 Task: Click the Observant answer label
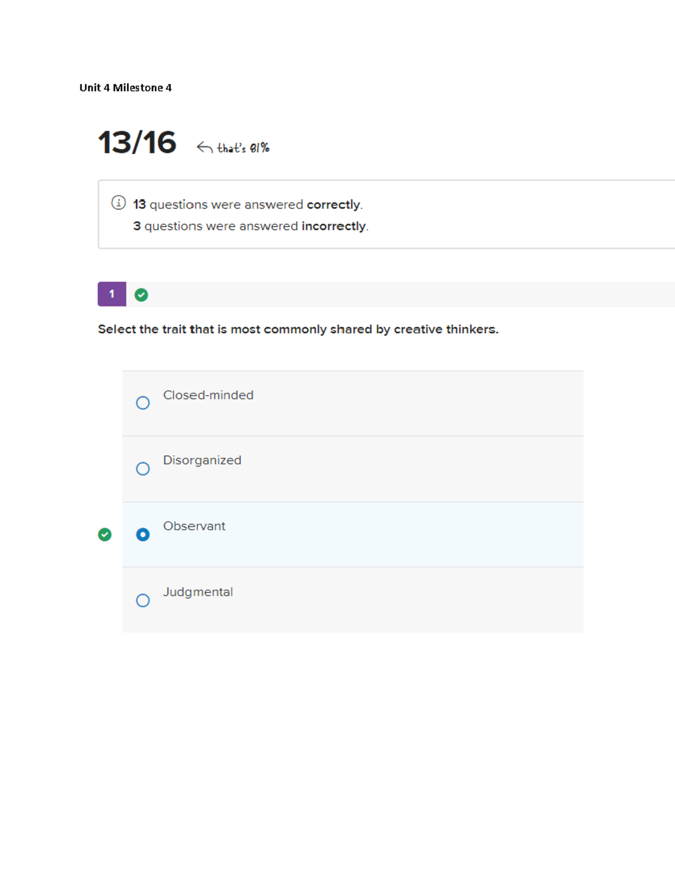194,526
